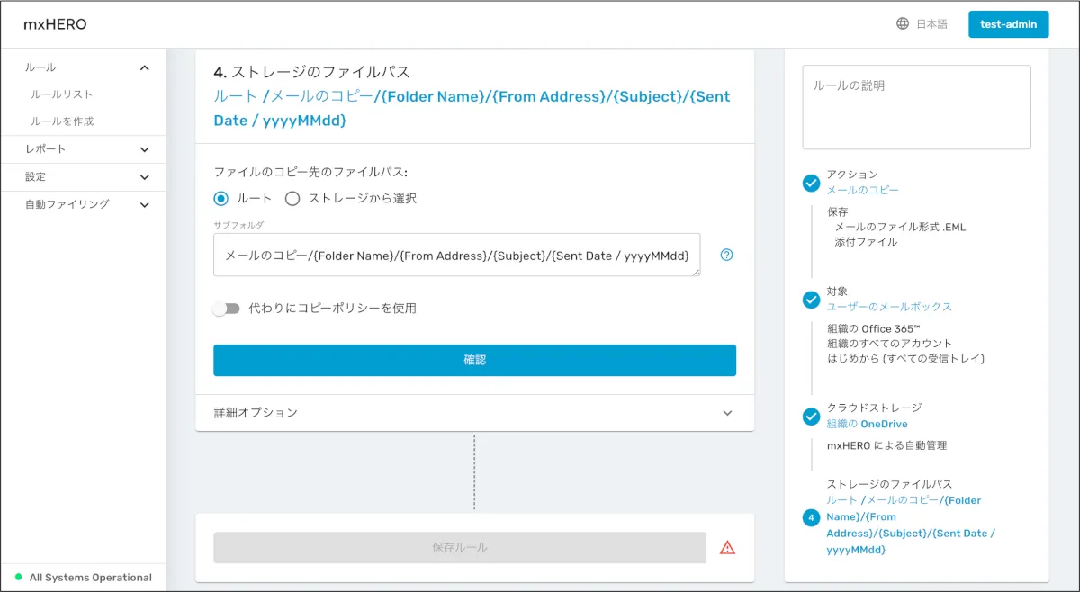Expand the レポート sidebar menu
Screen dimensions: 1080x592
click(144, 149)
